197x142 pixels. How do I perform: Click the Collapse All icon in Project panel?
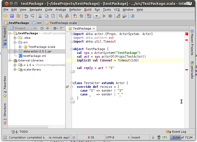pyautogui.click(x=48, y=28)
